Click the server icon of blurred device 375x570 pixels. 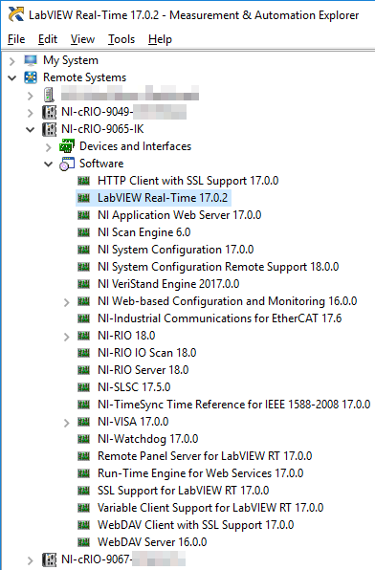(x=49, y=95)
